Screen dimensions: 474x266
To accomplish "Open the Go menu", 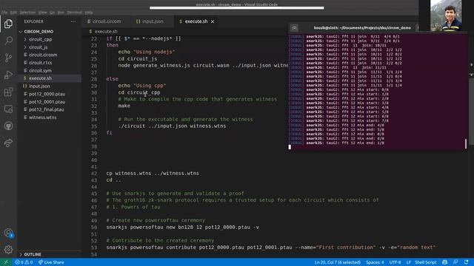I will [53, 13].
